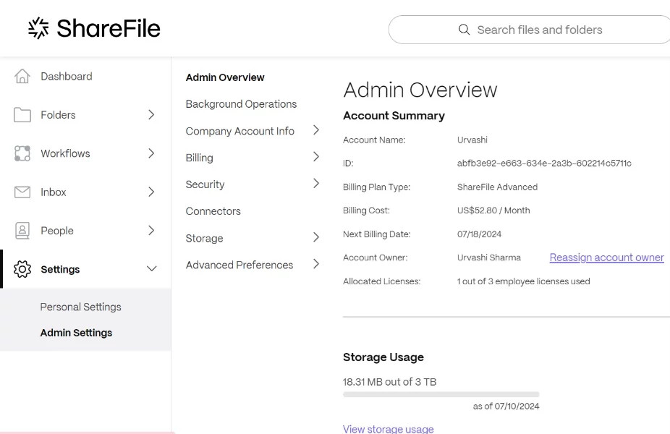
Task: Expand the Workflows chevron
Action: [151, 153]
